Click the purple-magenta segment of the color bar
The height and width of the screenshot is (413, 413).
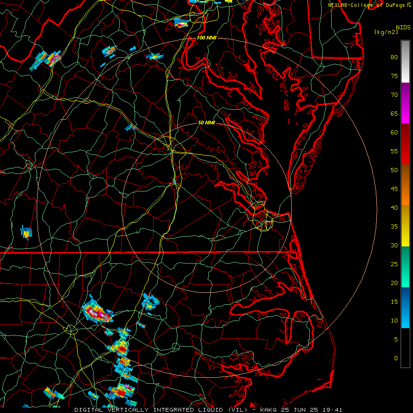tap(405, 103)
